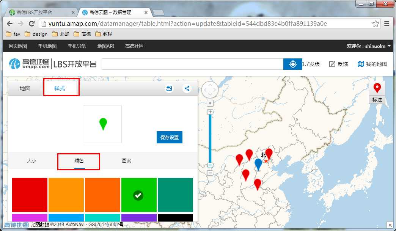Click the 高德地图 footer logo
This screenshot has width=396, height=231.
click(17, 225)
